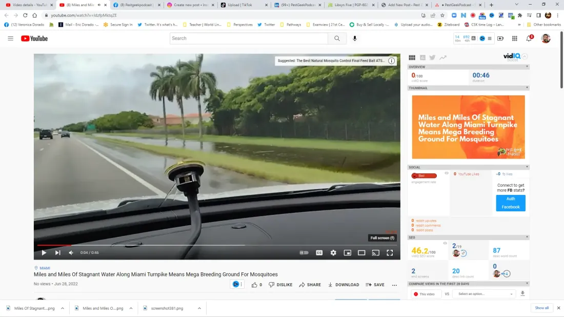Click the Share button under video
This screenshot has height=317, width=564.
310,285
